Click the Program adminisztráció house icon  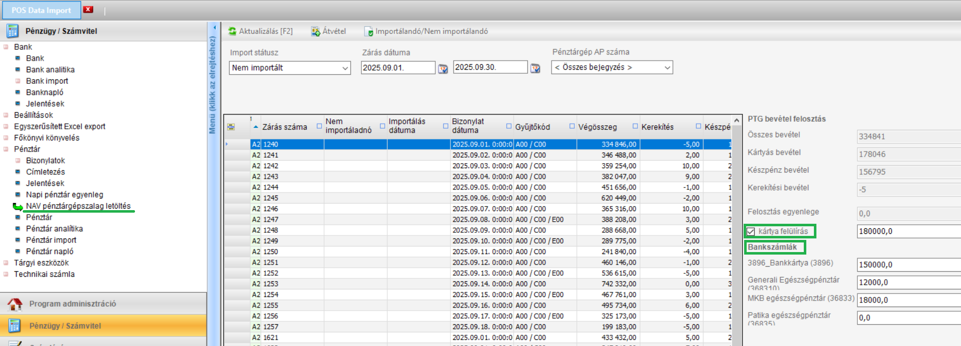pyautogui.click(x=15, y=304)
